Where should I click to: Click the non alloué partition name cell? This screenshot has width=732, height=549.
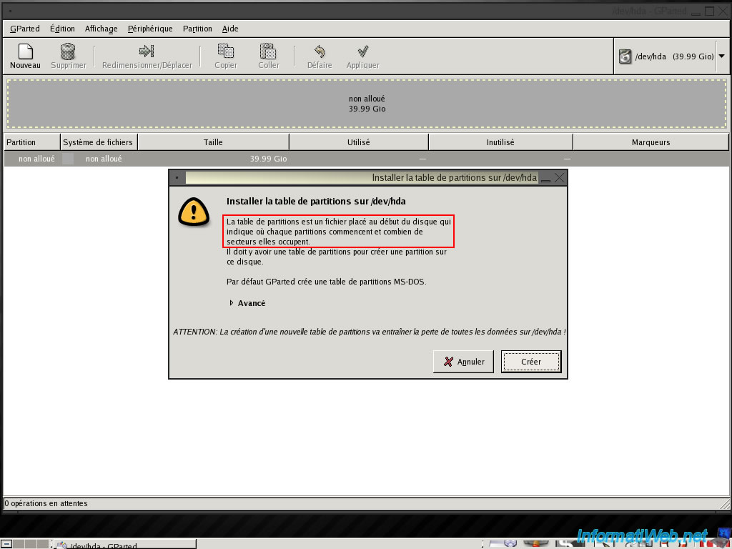36,159
